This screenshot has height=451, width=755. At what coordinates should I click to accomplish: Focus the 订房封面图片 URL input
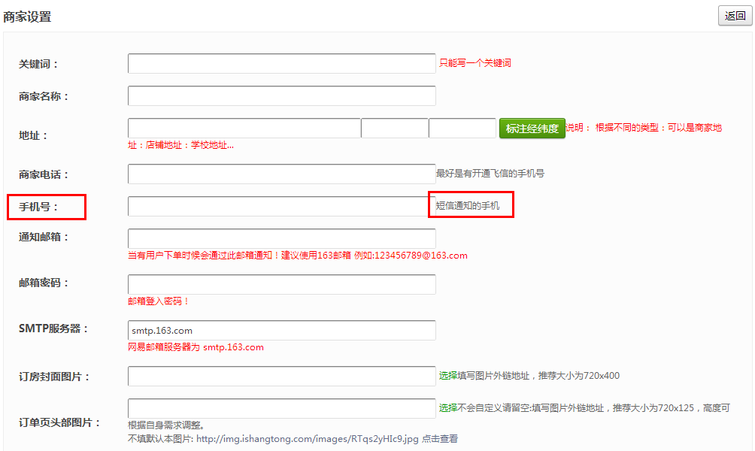(281, 377)
